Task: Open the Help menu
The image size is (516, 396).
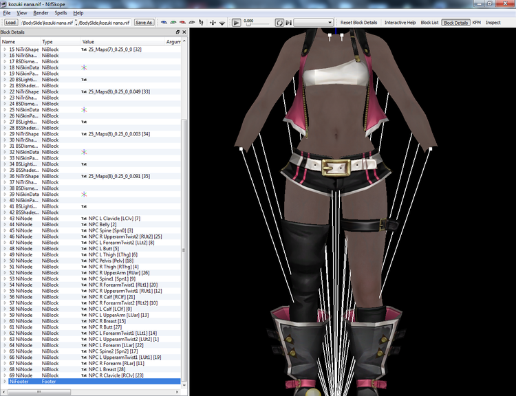Action: click(78, 13)
